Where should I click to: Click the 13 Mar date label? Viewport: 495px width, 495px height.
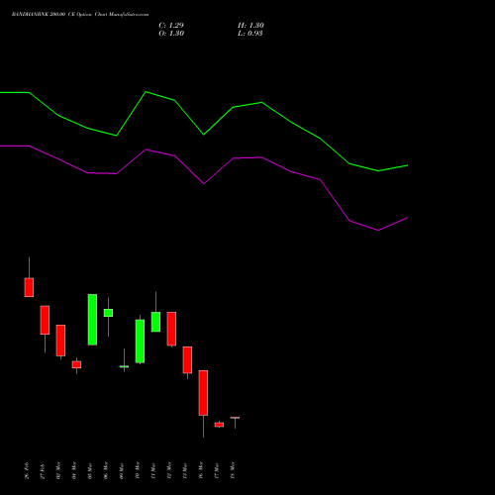(x=185, y=470)
